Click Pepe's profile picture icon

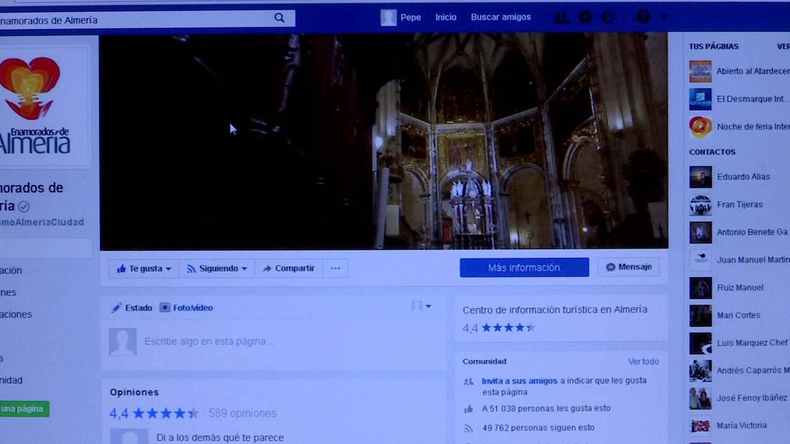388,18
